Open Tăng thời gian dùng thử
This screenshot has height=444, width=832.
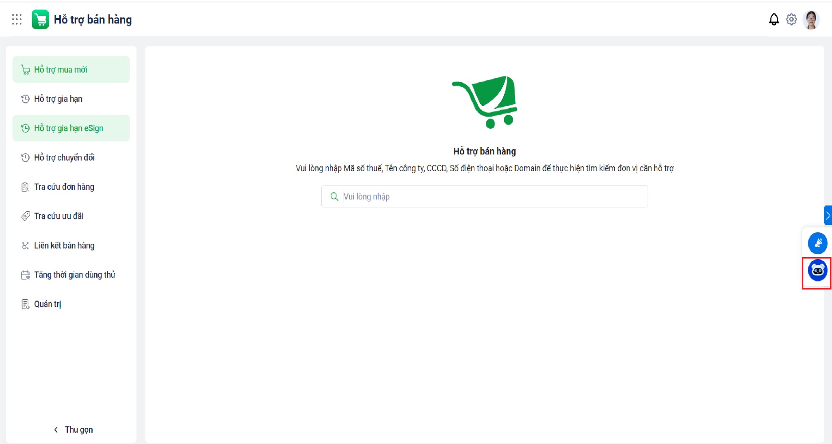[74, 275]
